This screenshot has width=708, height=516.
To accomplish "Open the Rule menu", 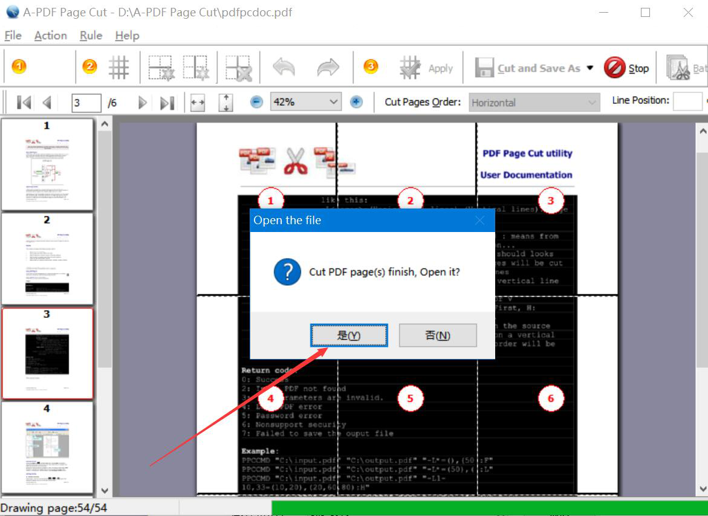I will 91,36.
